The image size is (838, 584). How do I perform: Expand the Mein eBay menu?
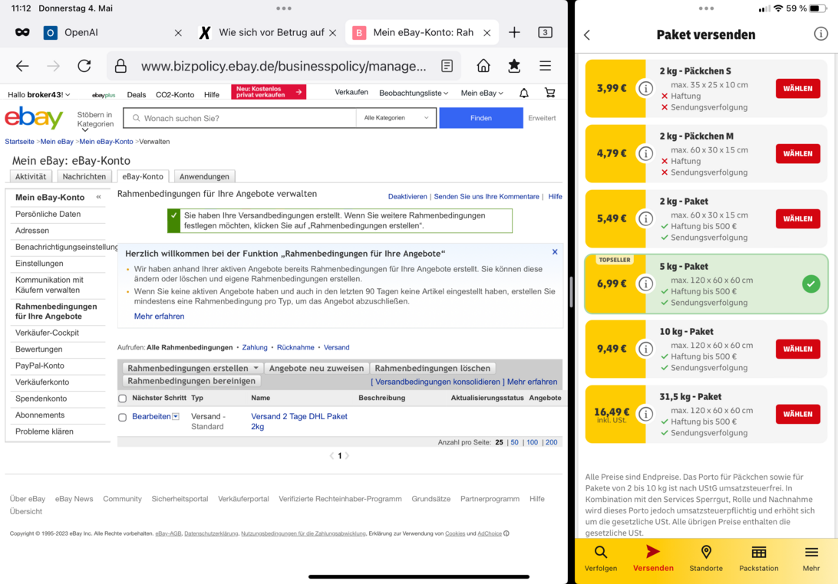(482, 93)
